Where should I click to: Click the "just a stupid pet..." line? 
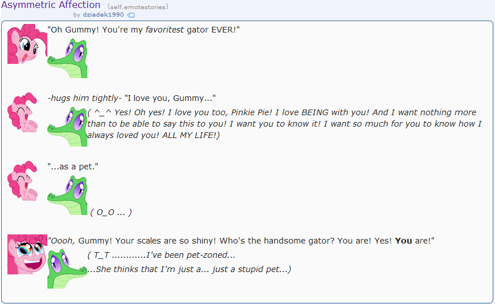pyautogui.click(x=189, y=269)
